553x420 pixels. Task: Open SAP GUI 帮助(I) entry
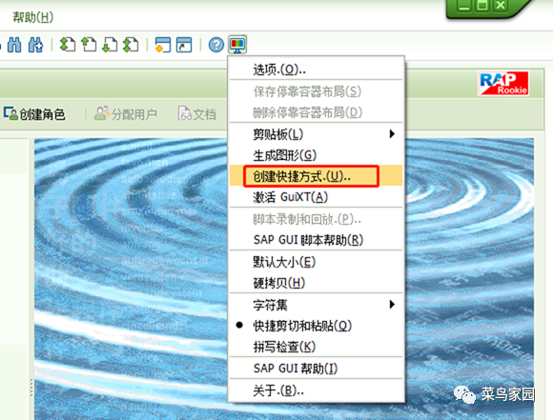(316, 369)
